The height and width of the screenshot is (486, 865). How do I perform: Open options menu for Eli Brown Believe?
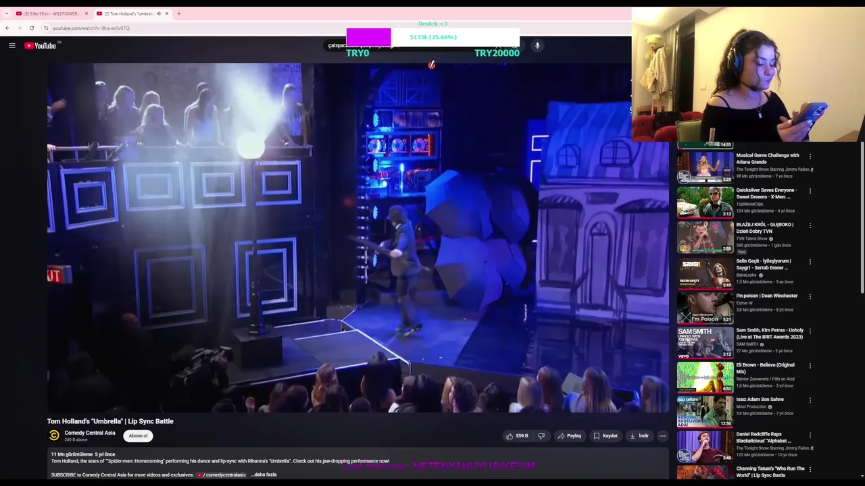[810, 366]
